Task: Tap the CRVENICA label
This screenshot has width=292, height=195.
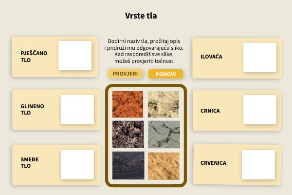Action: pyautogui.click(x=213, y=163)
